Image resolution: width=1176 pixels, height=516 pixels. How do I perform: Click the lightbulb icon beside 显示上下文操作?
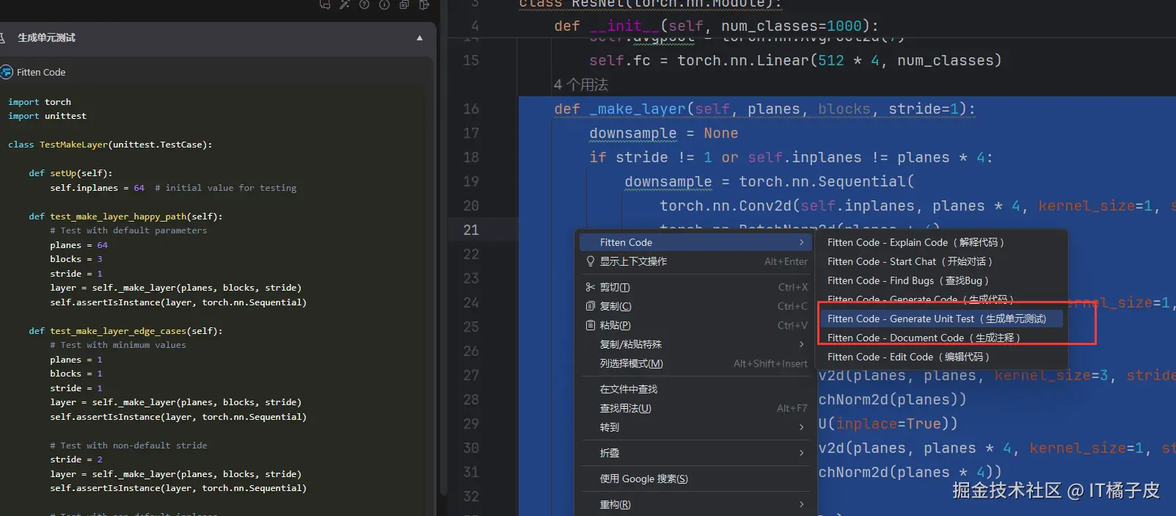(x=591, y=261)
